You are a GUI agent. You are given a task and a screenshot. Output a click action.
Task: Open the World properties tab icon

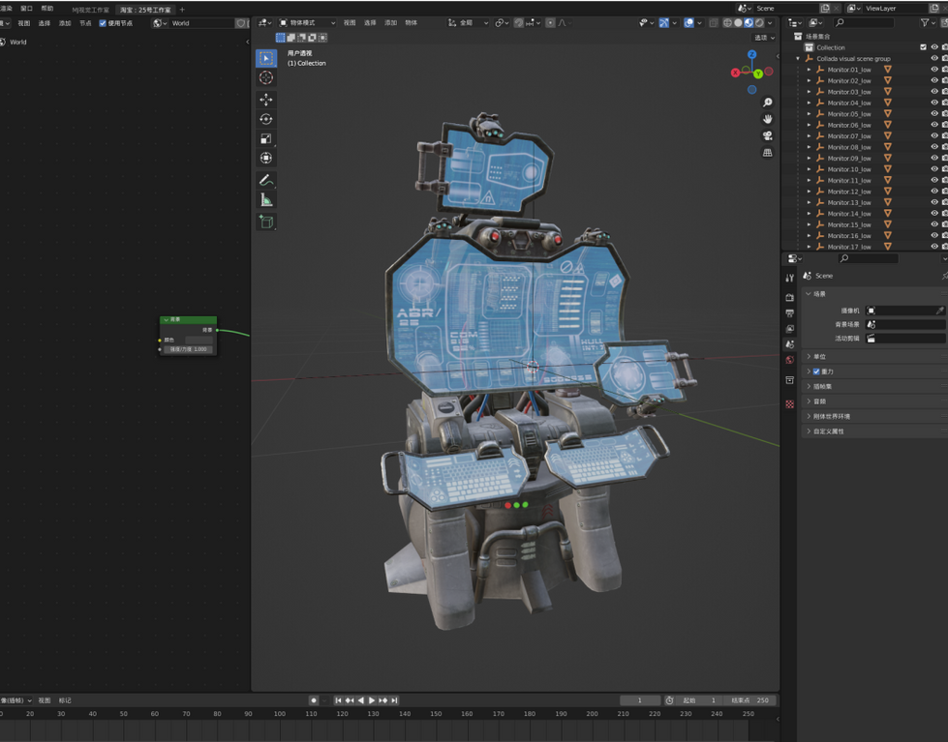point(789,360)
